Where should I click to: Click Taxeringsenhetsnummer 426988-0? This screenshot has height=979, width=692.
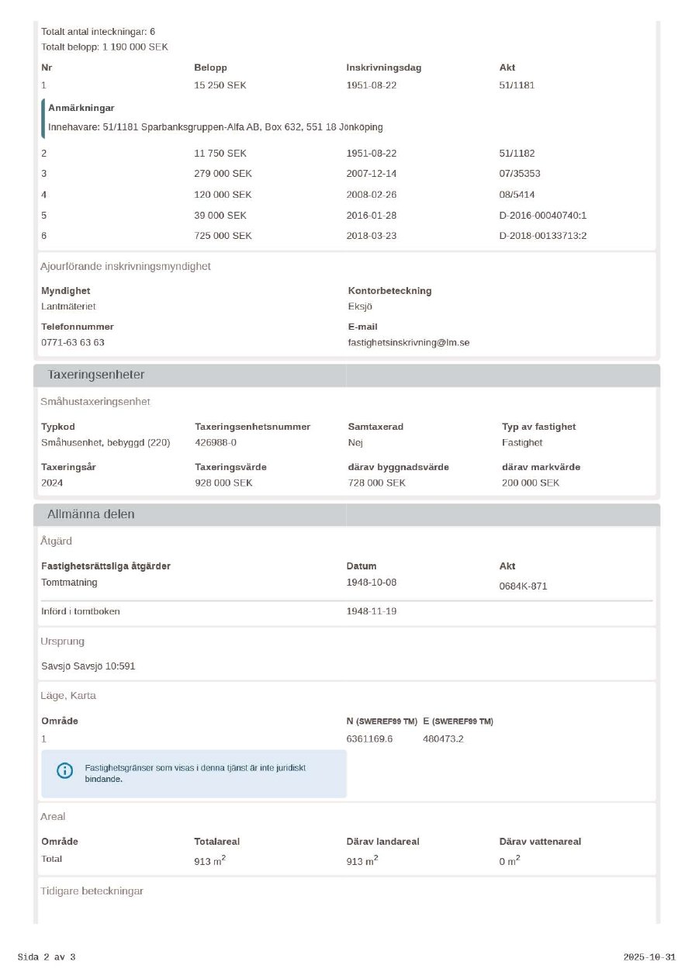coord(216,443)
